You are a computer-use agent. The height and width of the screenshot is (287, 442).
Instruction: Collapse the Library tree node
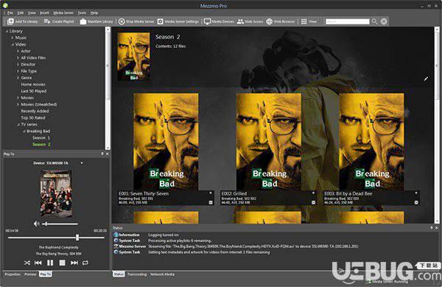coord(7,31)
